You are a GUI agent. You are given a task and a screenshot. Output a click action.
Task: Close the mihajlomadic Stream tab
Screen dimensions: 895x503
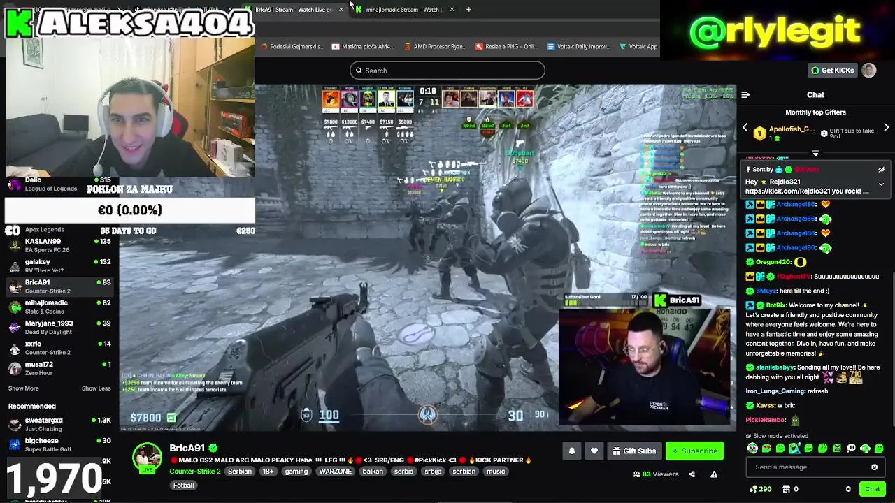point(452,10)
